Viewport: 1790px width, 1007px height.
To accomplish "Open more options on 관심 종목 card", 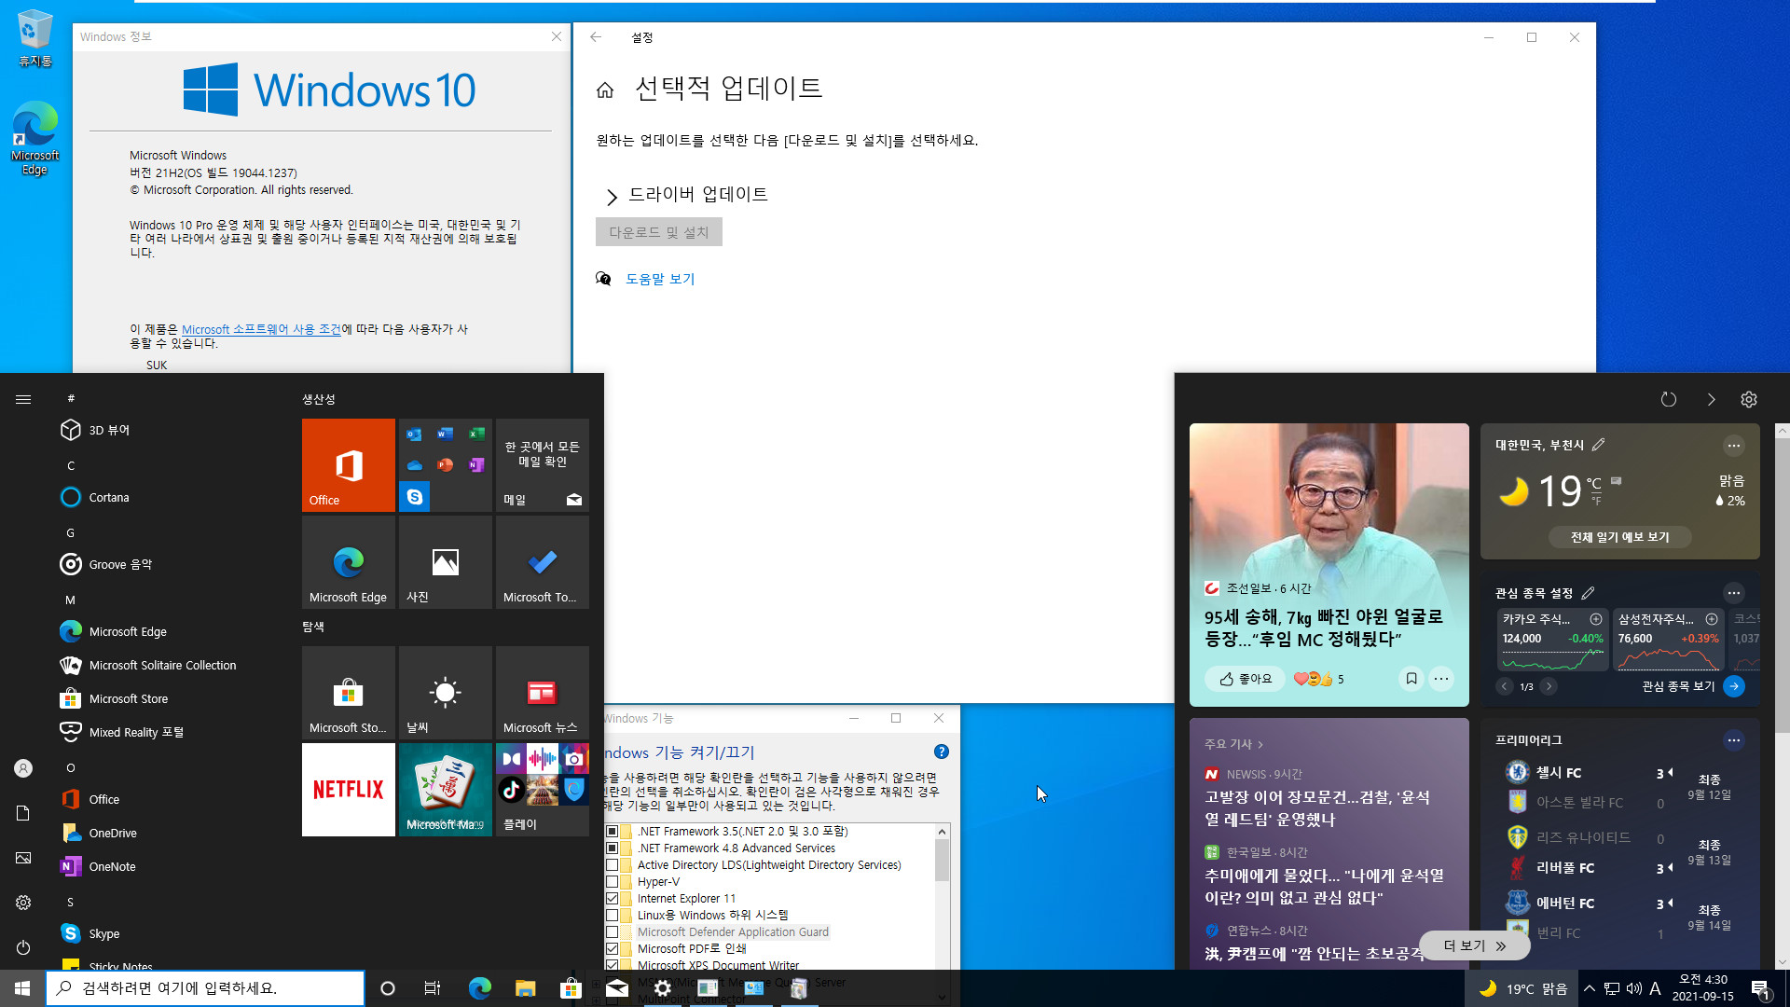I will [x=1734, y=592].
